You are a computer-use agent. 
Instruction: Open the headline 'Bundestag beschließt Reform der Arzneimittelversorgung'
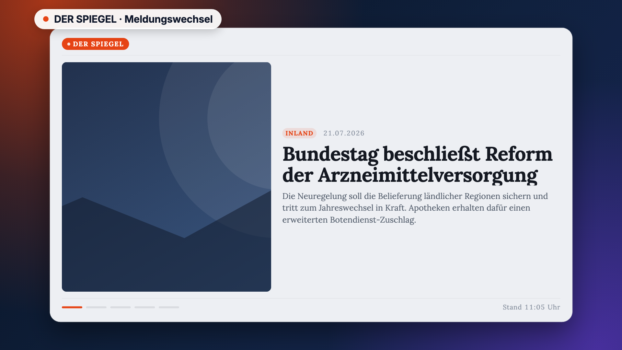tap(417, 165)
